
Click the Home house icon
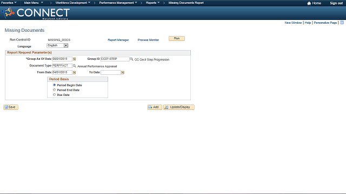click(309, 3)
